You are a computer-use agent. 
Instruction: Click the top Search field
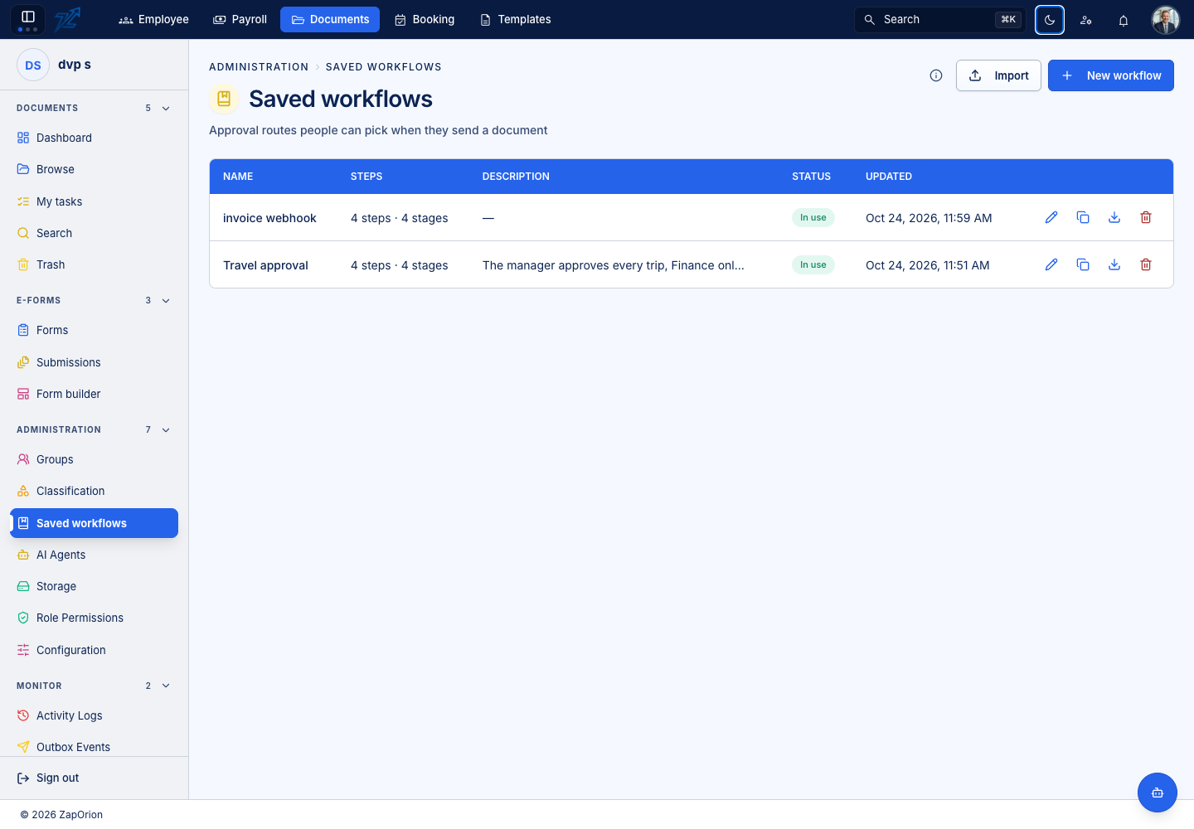point(940,19)
